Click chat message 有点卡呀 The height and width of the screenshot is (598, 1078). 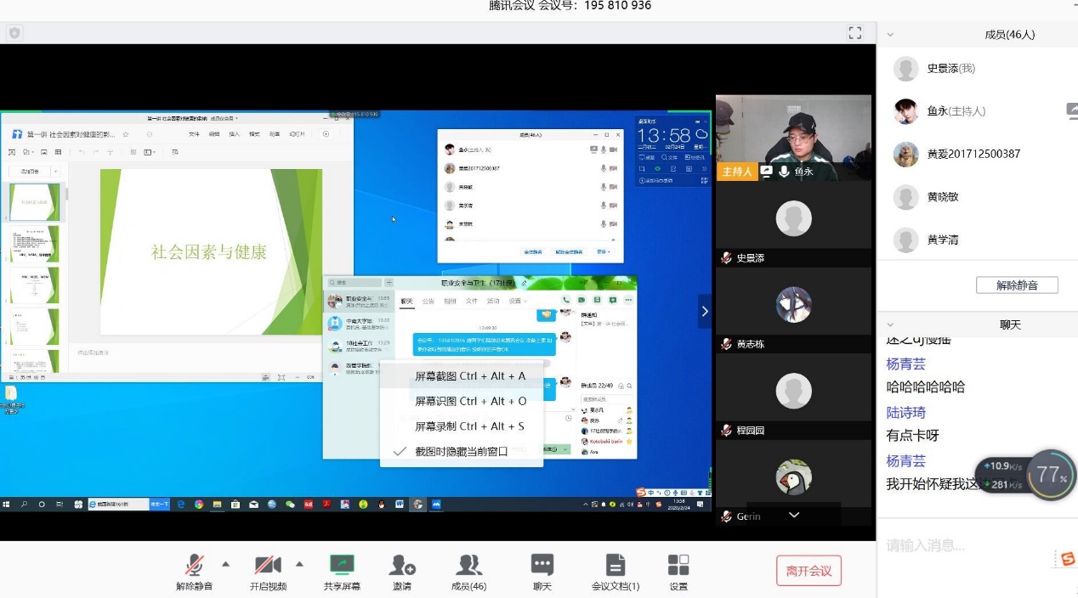(913, 436)
